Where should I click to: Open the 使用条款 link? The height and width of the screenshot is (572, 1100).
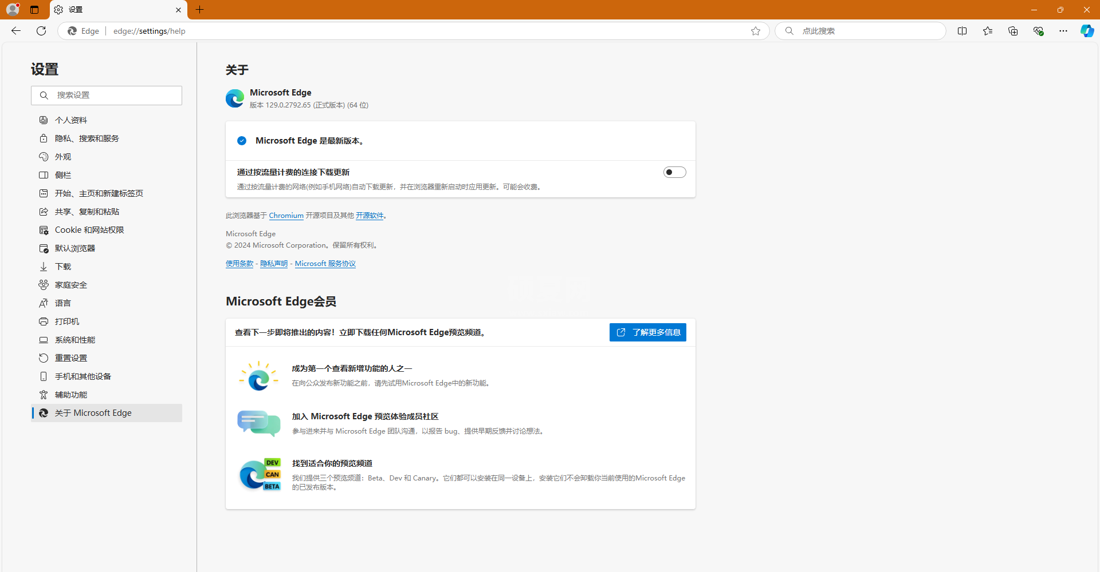pos(239,264)
